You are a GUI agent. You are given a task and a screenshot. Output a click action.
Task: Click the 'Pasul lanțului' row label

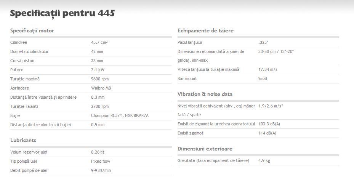[x=189, y=42]
